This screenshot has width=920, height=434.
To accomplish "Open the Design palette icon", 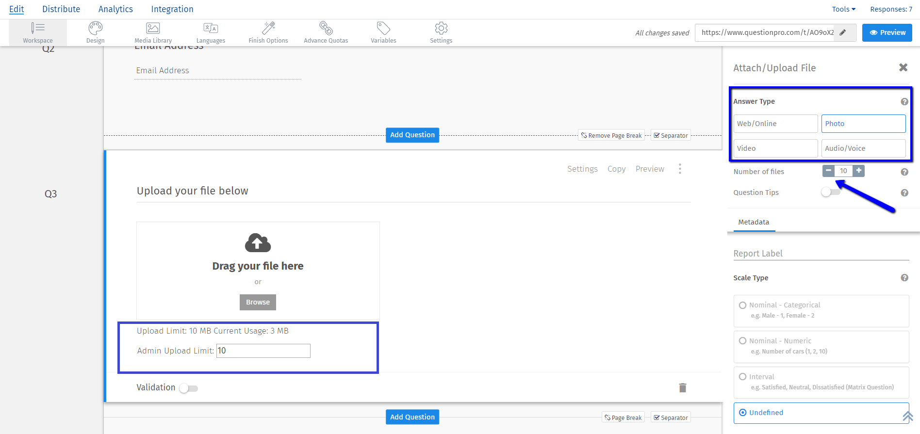I will (96, 28).
